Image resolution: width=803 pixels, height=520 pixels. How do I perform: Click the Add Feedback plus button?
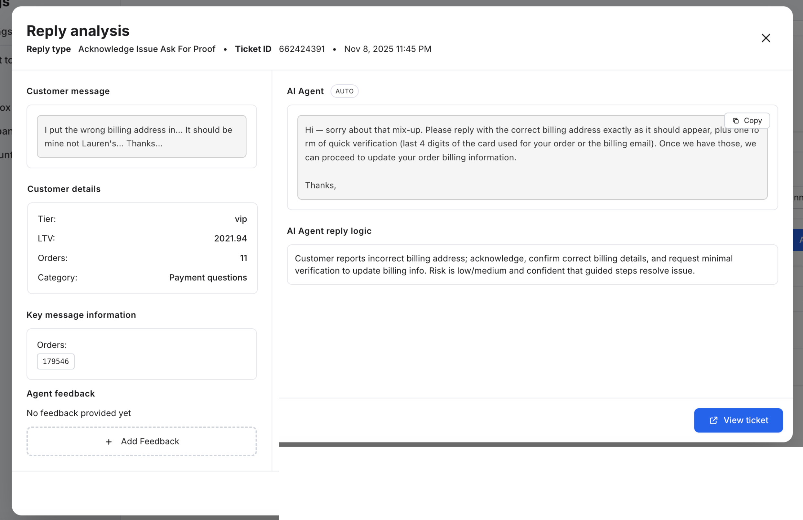[142, 441]
